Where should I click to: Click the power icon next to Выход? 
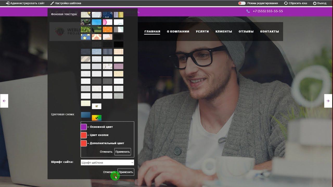[315, 3]
